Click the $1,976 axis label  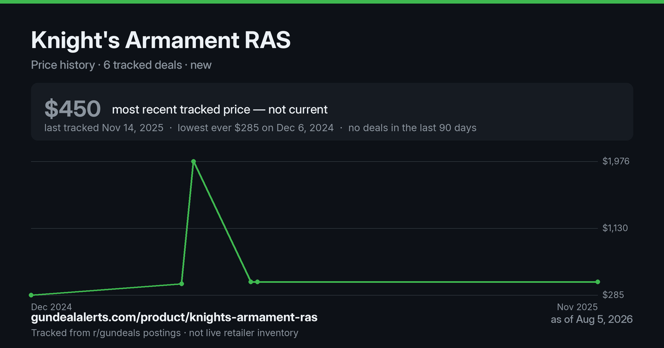pos(616,161)
